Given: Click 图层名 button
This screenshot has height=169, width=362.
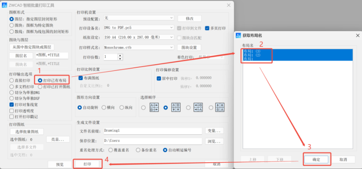Looking at the screenshot, I should click(x=21, y=56).
